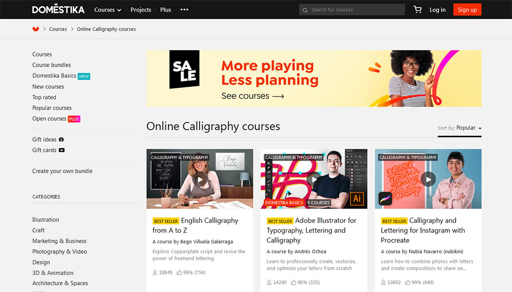512x292 pixels.
Task: Select the Photography & Video category
Action: click(60, 252)
